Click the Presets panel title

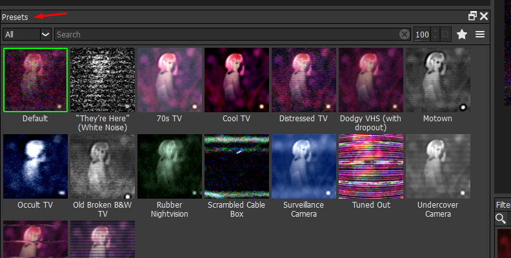pyautogui.click(x=15, y=17)
